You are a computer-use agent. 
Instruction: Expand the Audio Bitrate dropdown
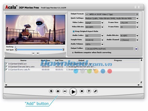click(x=137, y=36)
